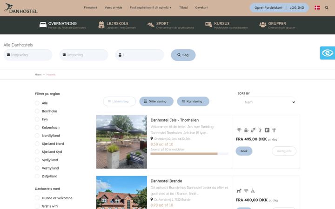Open Hurtig info for Jels Thorhallen
Screen dimensions: 335x209
coord(284,151)
